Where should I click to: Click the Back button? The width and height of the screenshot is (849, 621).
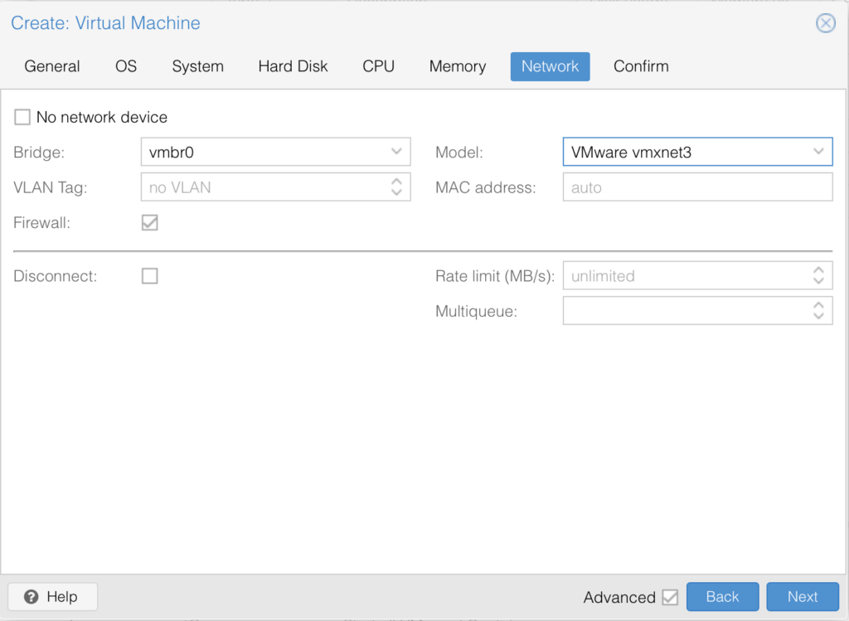coord(722,596)
